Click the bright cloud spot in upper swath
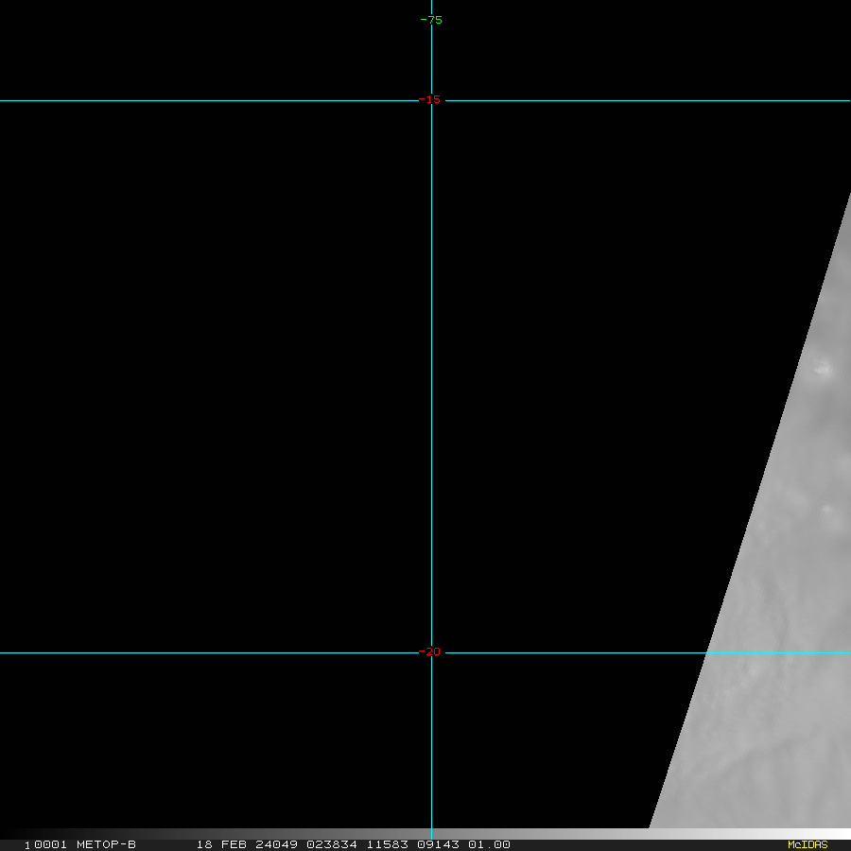 click(825, 370)
